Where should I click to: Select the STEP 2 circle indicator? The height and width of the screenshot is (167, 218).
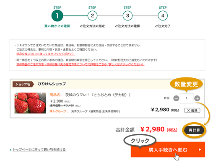(92, 15)
